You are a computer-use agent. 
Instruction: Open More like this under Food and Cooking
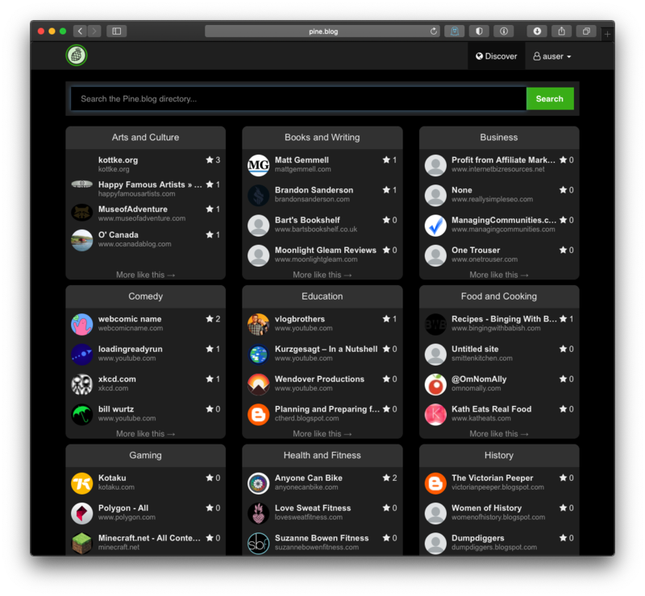point(499,433)
